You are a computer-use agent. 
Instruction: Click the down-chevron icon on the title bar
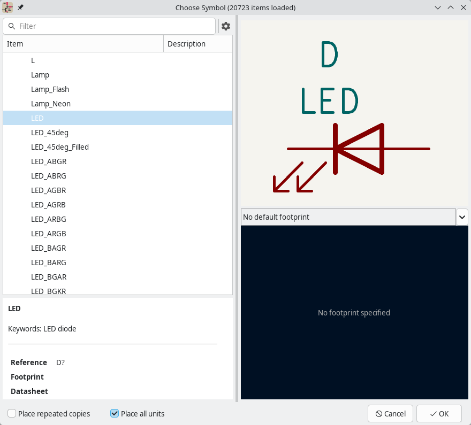[x=438, y=7]
